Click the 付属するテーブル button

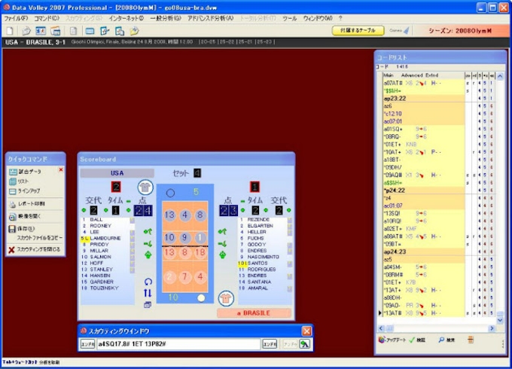[358, 30]
